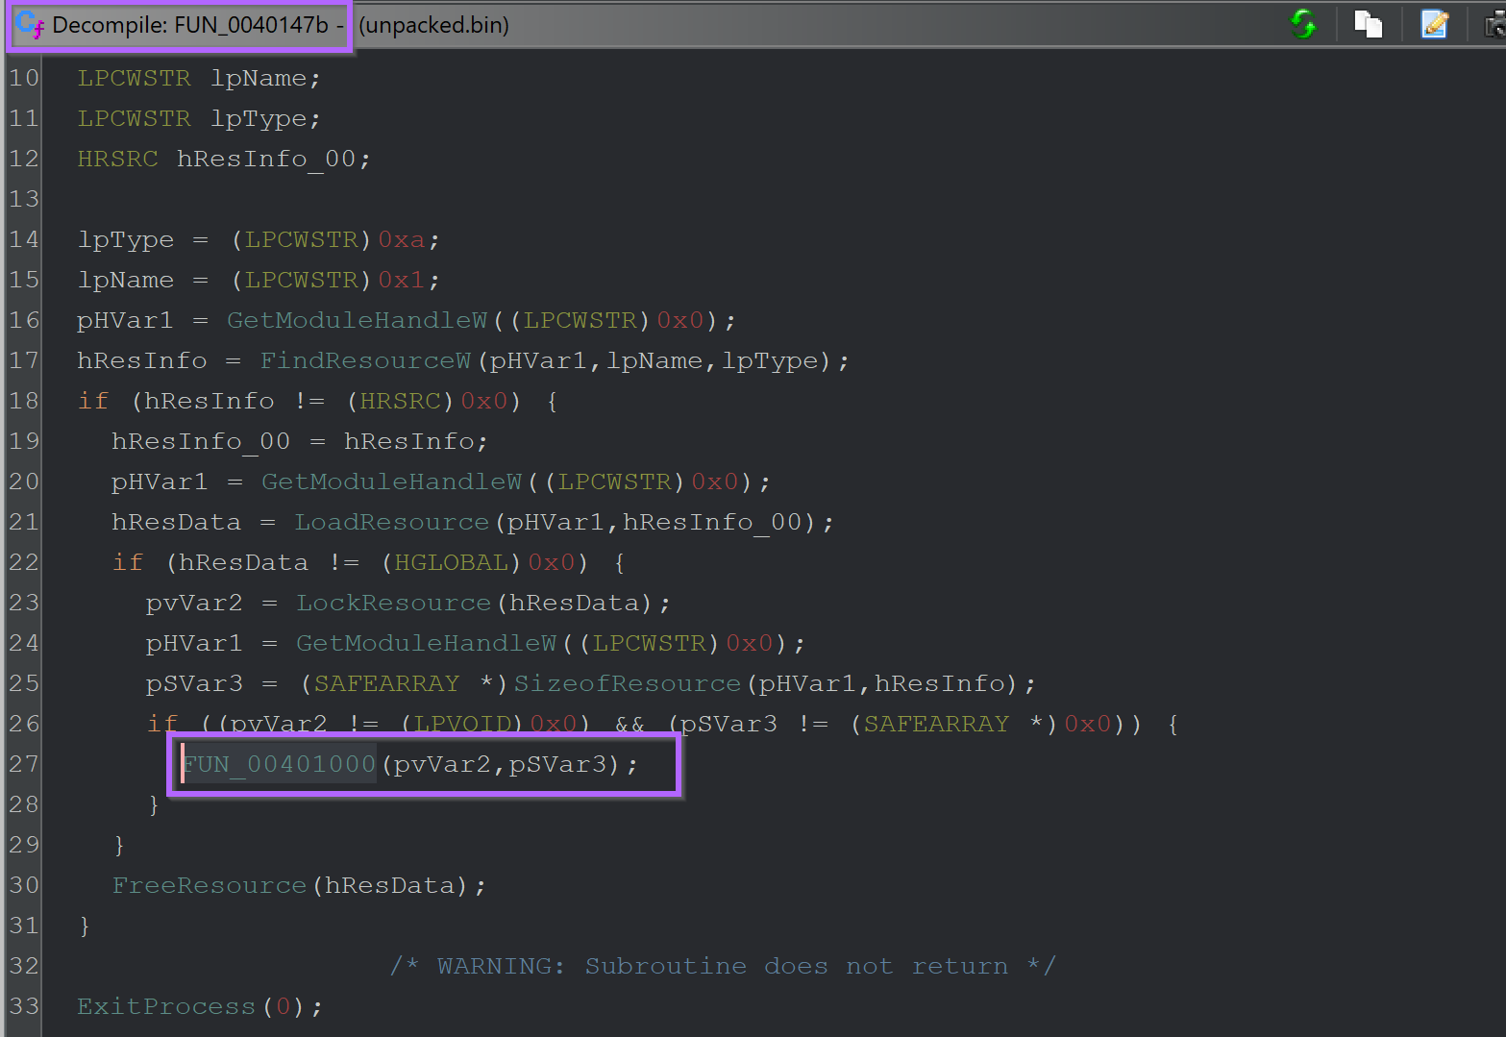Click hResInfo variable on line 17
Viewport: 1506px width, 1037px height.
[x=142, y=360]
